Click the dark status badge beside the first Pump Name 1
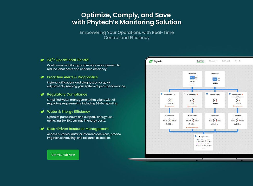Image resolution: width=253 pixels, height=186 pixels. [174, 94]
